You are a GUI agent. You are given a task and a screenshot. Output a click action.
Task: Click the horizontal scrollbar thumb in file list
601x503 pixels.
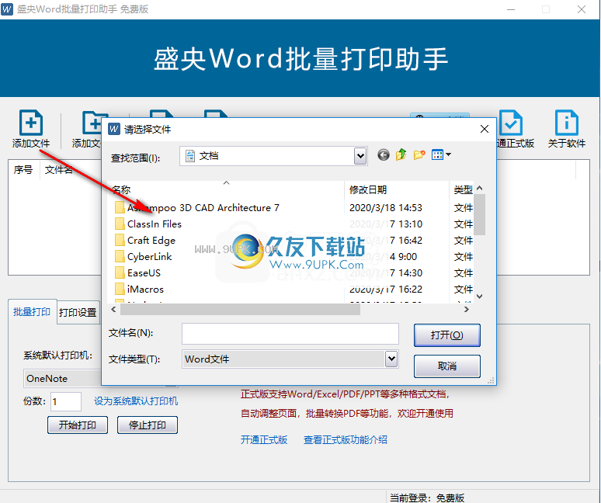click(x=241, y=310)
